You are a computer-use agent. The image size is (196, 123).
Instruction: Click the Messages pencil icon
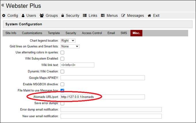(x=123, y=16)
